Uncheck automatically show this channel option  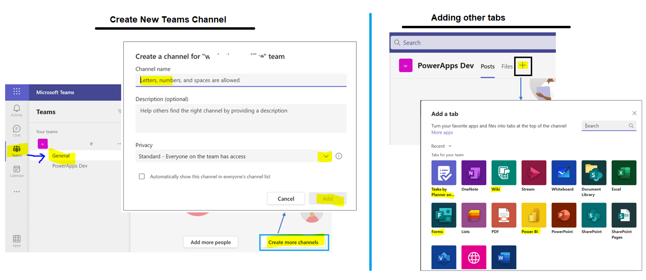142,176
